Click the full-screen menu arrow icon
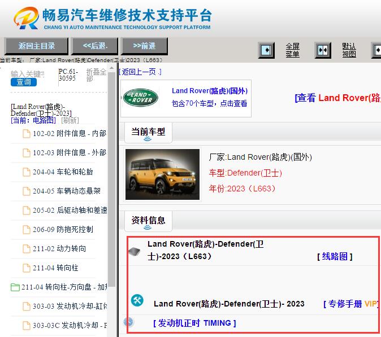This screenshot has height=337, width=381. [x=267, y=50]
